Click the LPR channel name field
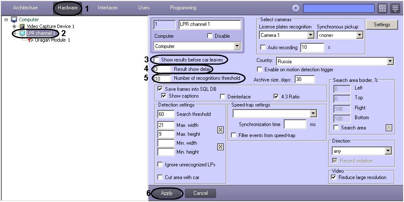Screen dimensions: 404x202 coord(210,25)
